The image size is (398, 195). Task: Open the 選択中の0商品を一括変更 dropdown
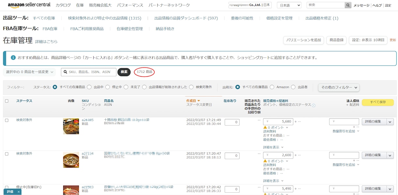29,72
